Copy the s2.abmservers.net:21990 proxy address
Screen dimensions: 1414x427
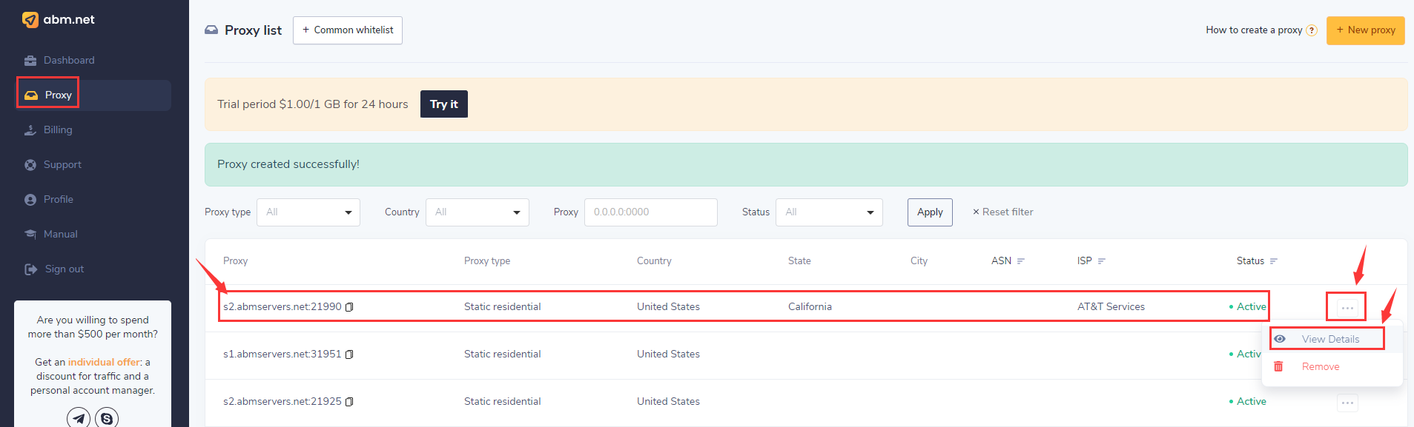click(x=349, y=307)
